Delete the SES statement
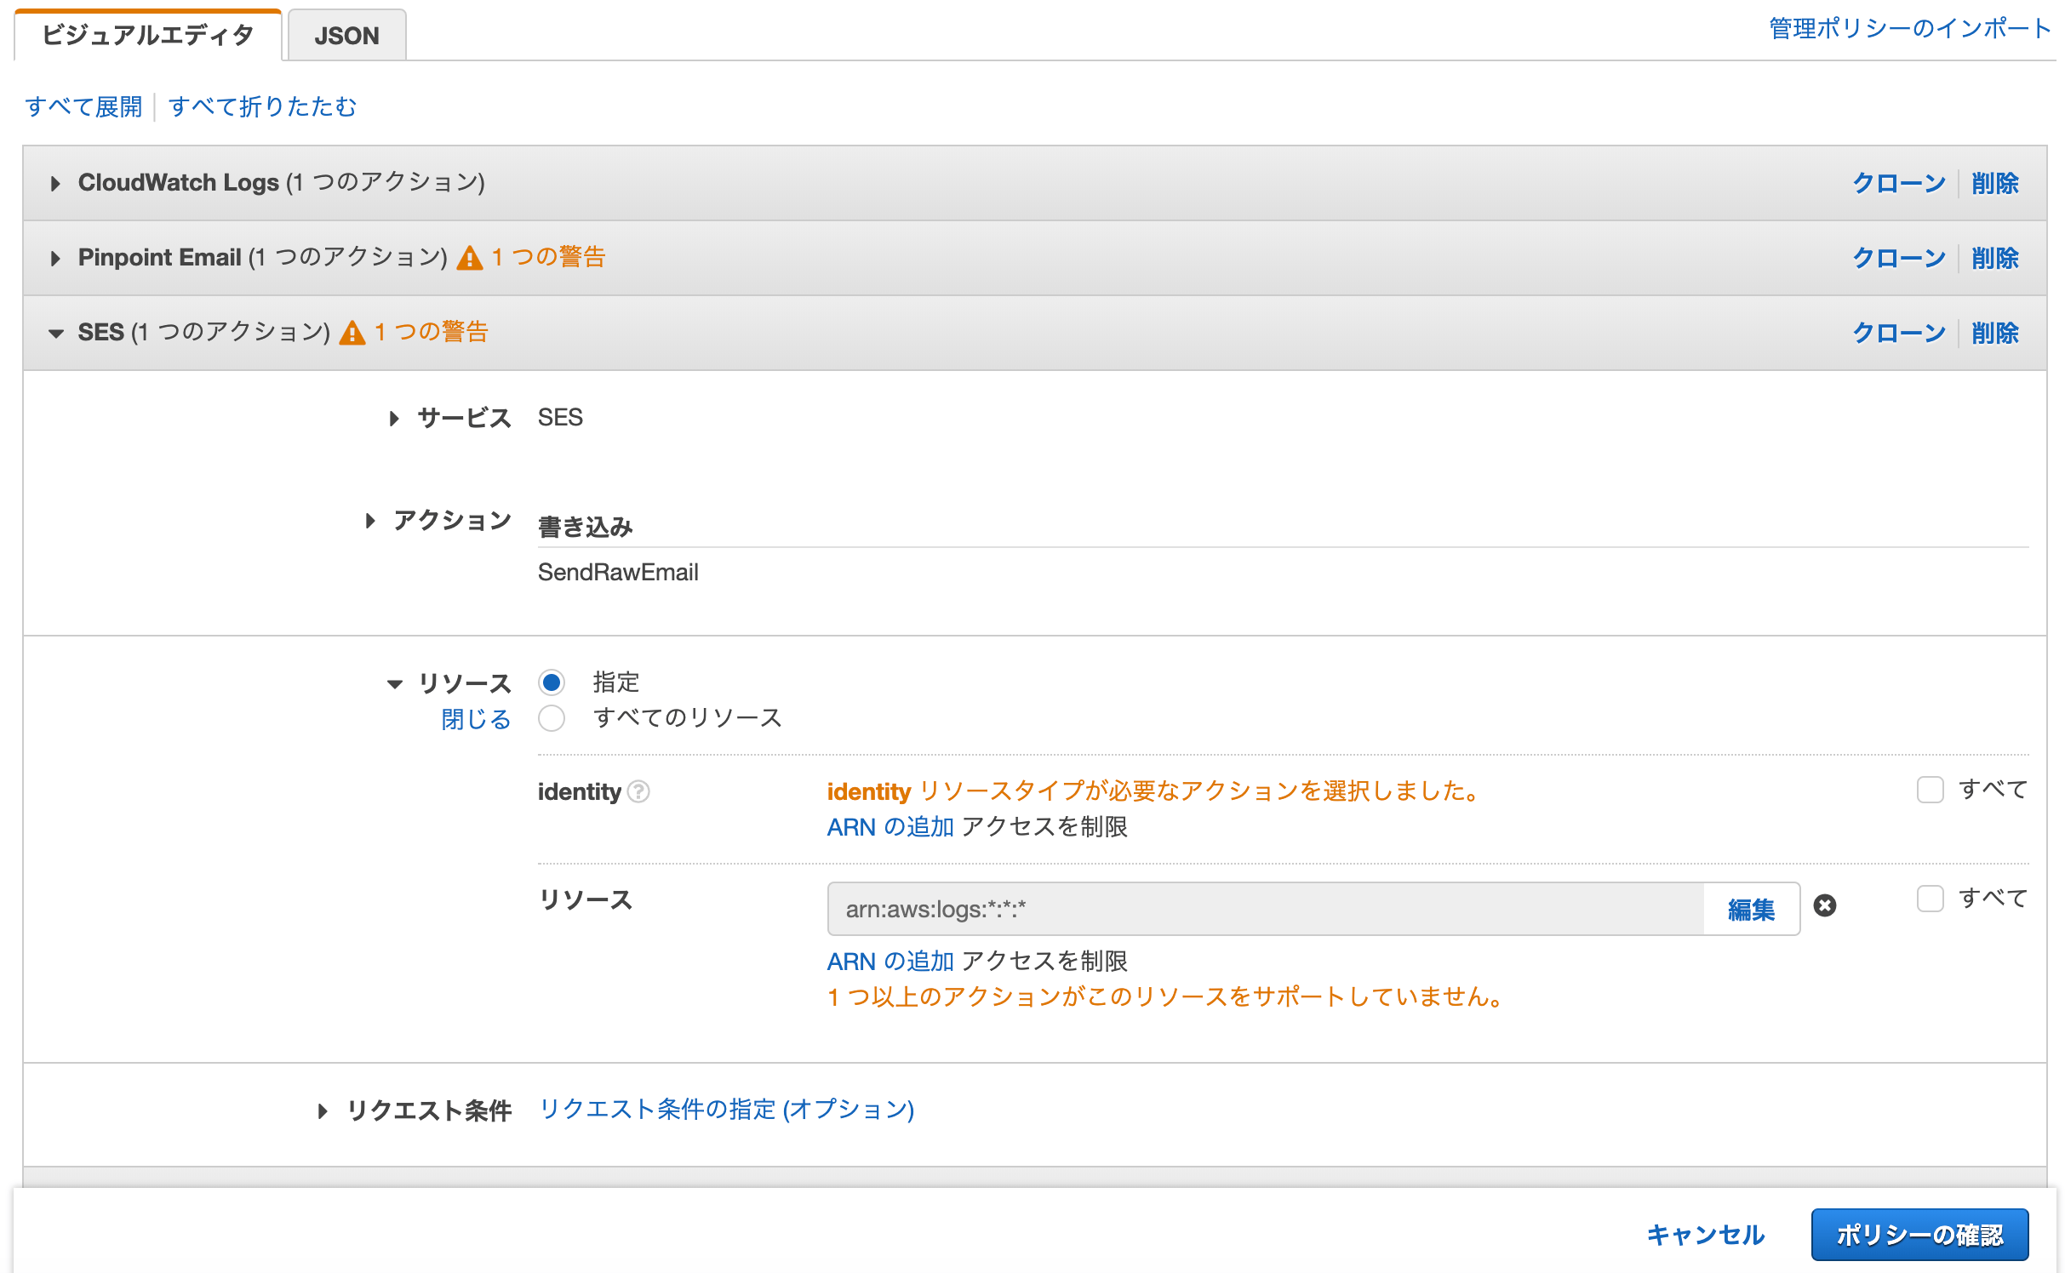The height and width of the screenshot is (1273, 2065). click(1994, 334)
